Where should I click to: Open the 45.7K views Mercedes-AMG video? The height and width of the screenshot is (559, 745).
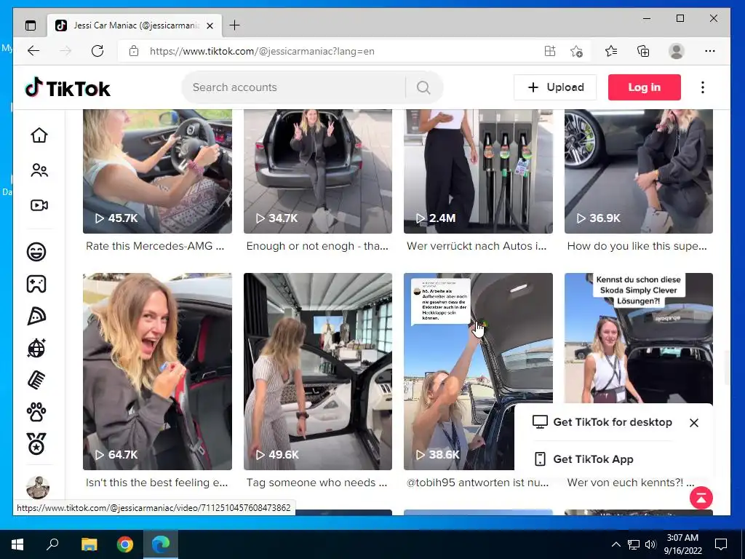[x=157, y=171]
